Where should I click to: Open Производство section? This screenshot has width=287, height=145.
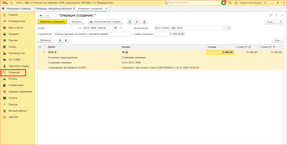[17, 53]
